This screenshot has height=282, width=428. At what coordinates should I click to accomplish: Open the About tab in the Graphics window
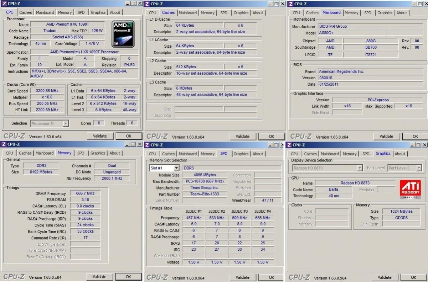[x=400, y=154]
